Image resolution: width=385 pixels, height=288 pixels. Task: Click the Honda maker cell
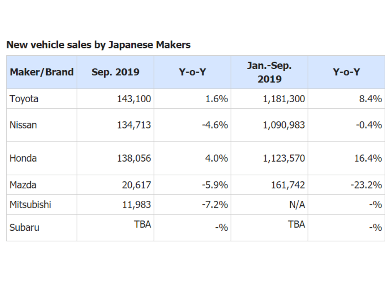(23, 158)
